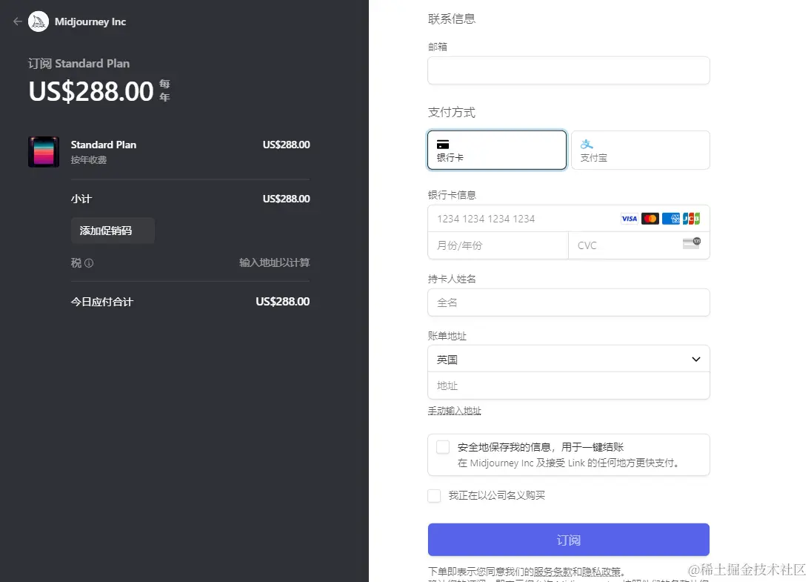The height and width of the screenshot is (582, 811).
Task: Click the JCB card brand icon
Action: point(691,218)
